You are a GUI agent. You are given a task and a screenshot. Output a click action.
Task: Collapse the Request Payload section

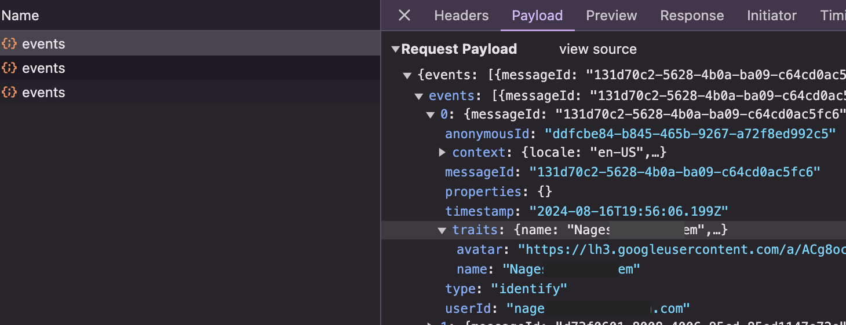[395, 50]
